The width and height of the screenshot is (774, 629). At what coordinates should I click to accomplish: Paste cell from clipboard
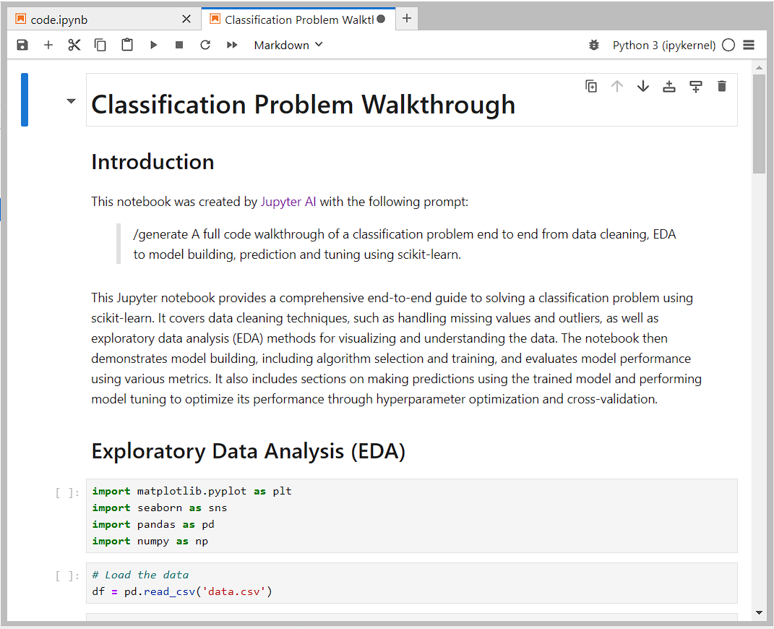127,45
